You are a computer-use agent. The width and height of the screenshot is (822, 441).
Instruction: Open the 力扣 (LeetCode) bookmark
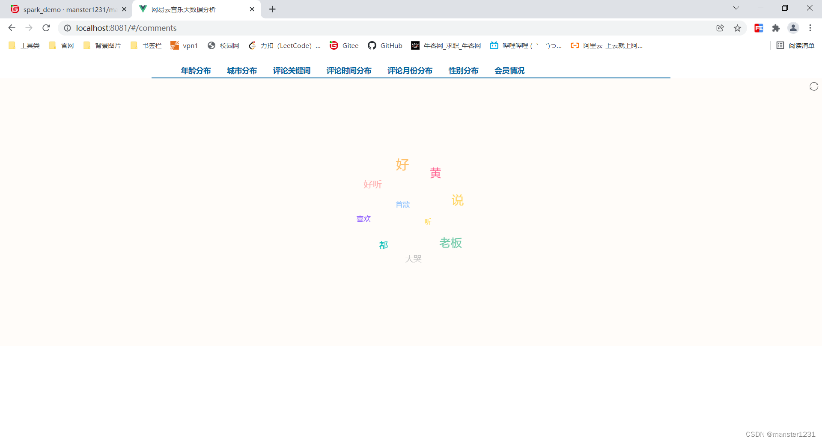click(x=284, y=45)
